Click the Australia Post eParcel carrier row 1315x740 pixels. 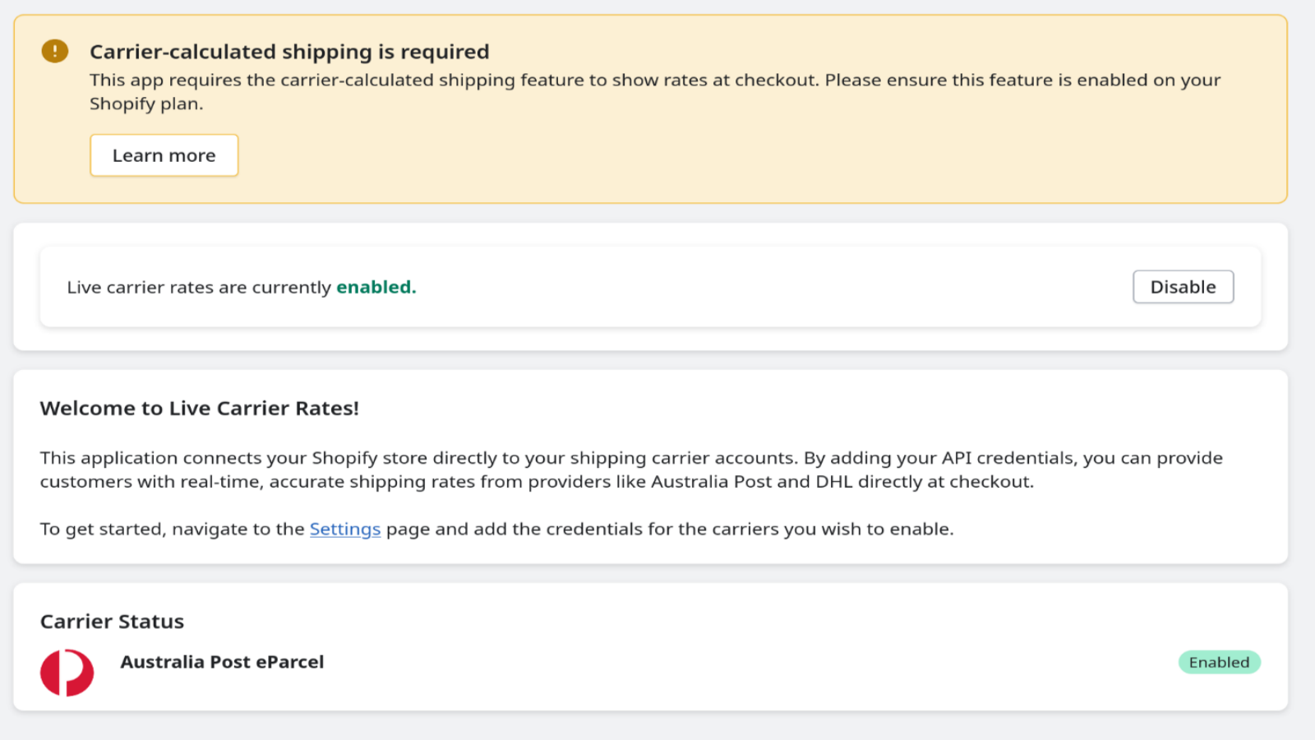point(222,662)
